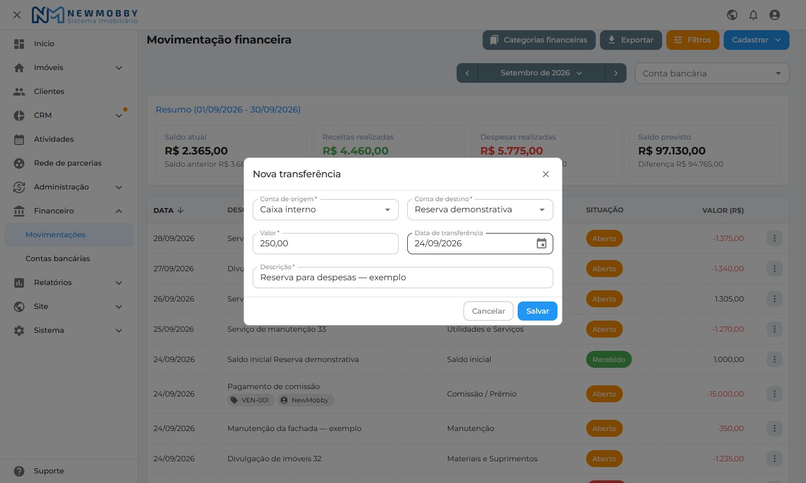The image size is (806, 483).
Task: Open Suporte link in sidebar
Action: pos(69,471)
